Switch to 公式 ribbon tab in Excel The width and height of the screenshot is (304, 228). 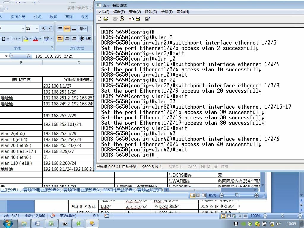pyautogui.click(x=37, y=17)
